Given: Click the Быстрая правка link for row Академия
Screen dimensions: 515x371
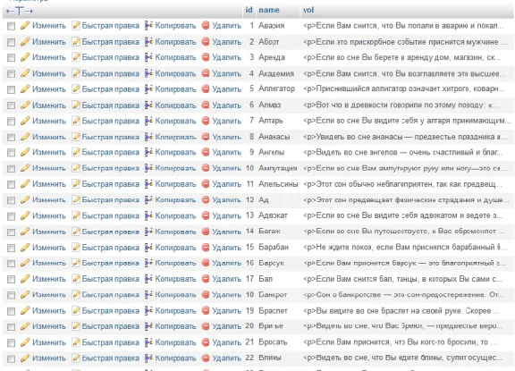Looking at the screenshot, I should [x=110, y=73].
